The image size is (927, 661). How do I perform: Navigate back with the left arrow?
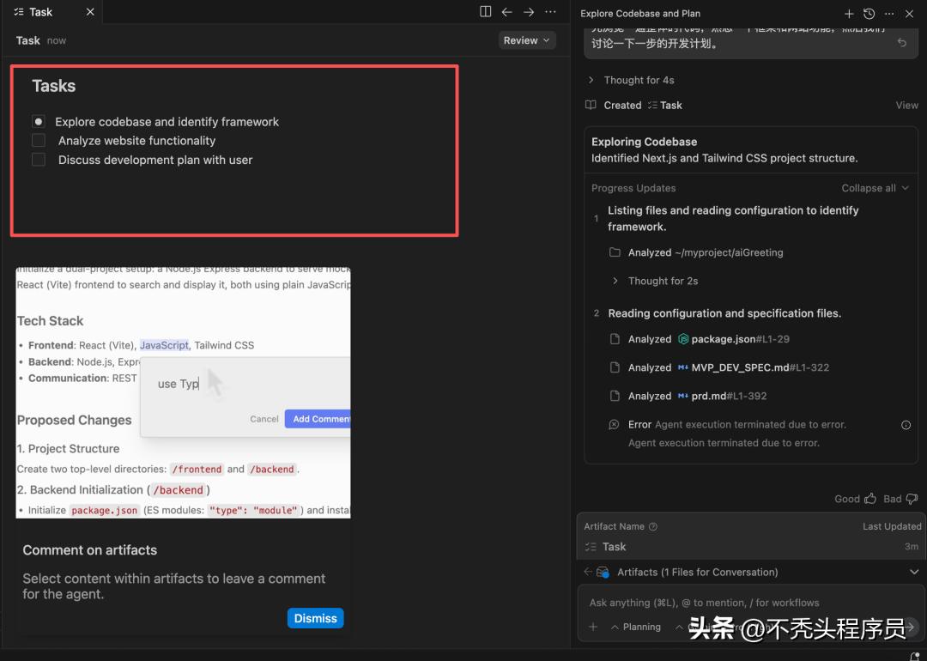point(507,12)
